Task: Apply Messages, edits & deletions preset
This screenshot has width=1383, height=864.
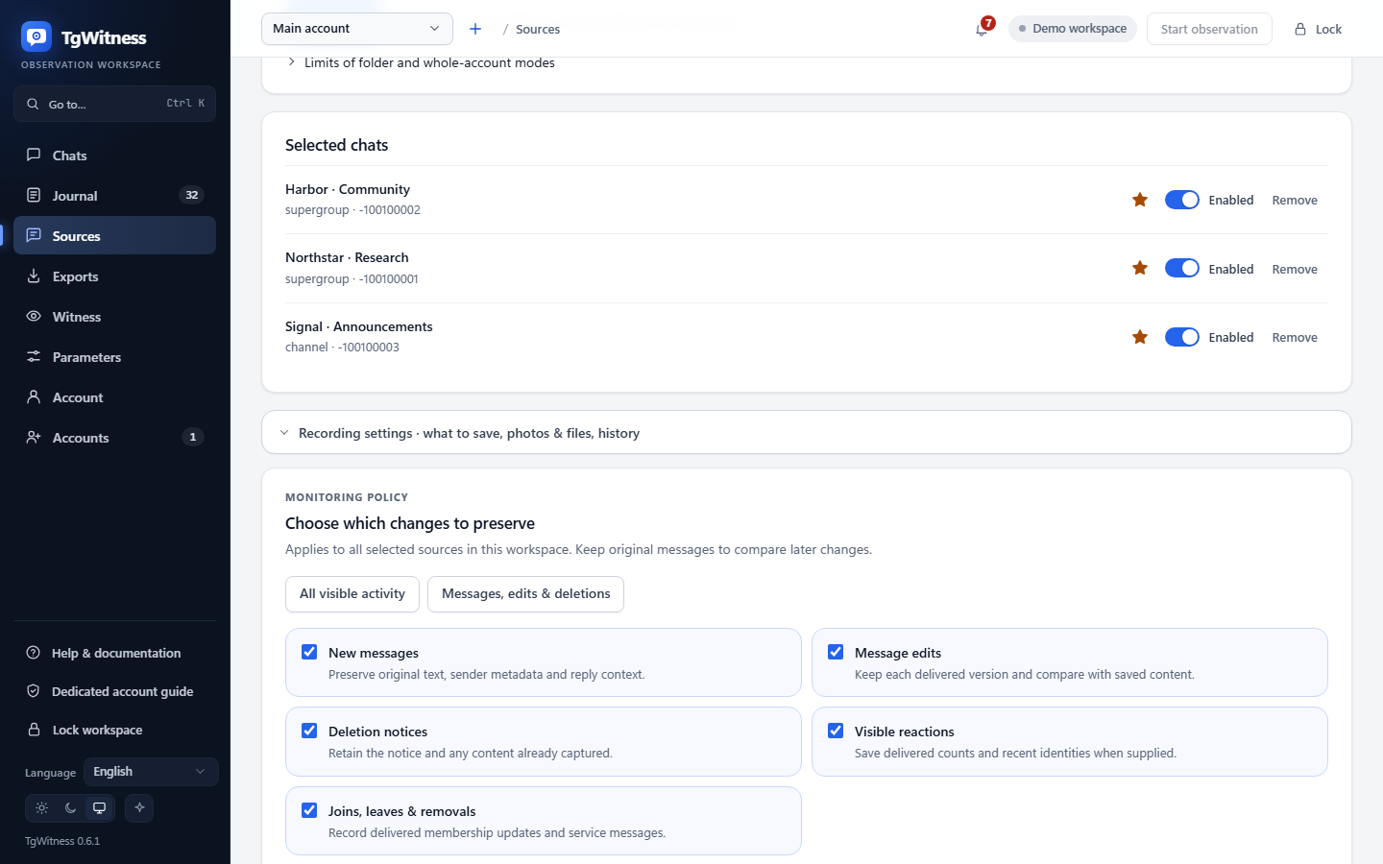Action: pyautogui.click(x=525, y=594)
